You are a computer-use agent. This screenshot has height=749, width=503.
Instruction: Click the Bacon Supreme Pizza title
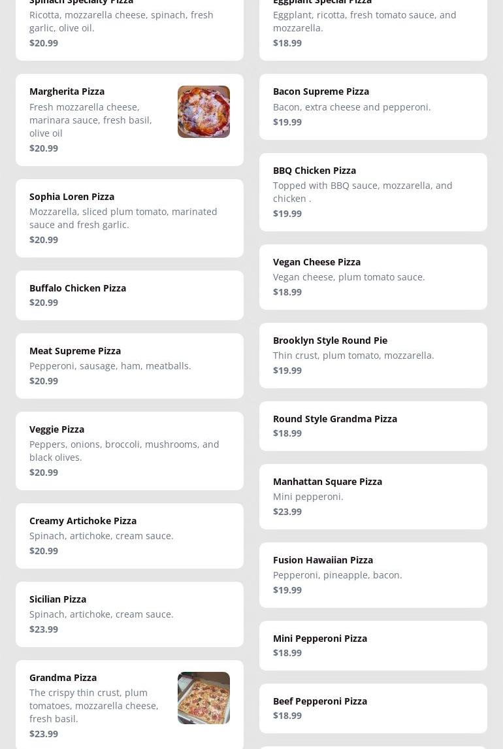pyautogui.click(x=321, y=92)
